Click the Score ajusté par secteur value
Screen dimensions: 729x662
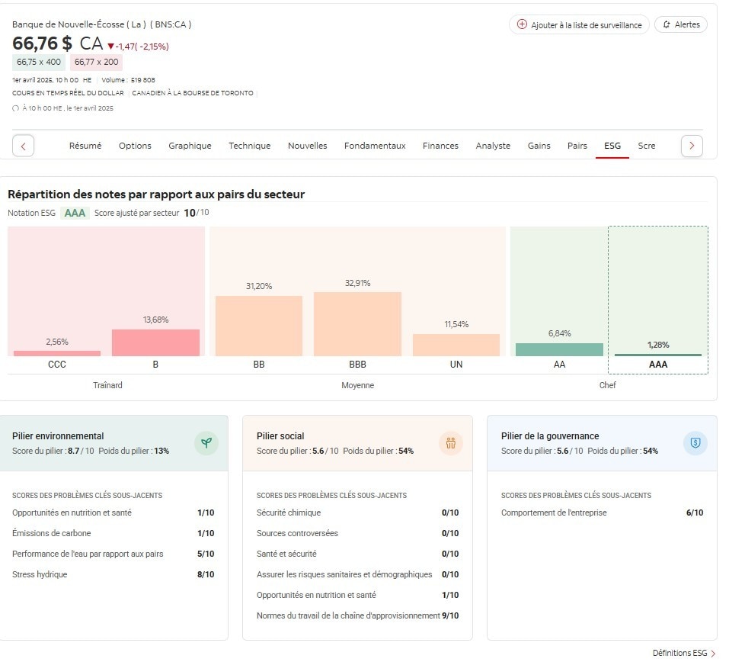click(197, 213)
